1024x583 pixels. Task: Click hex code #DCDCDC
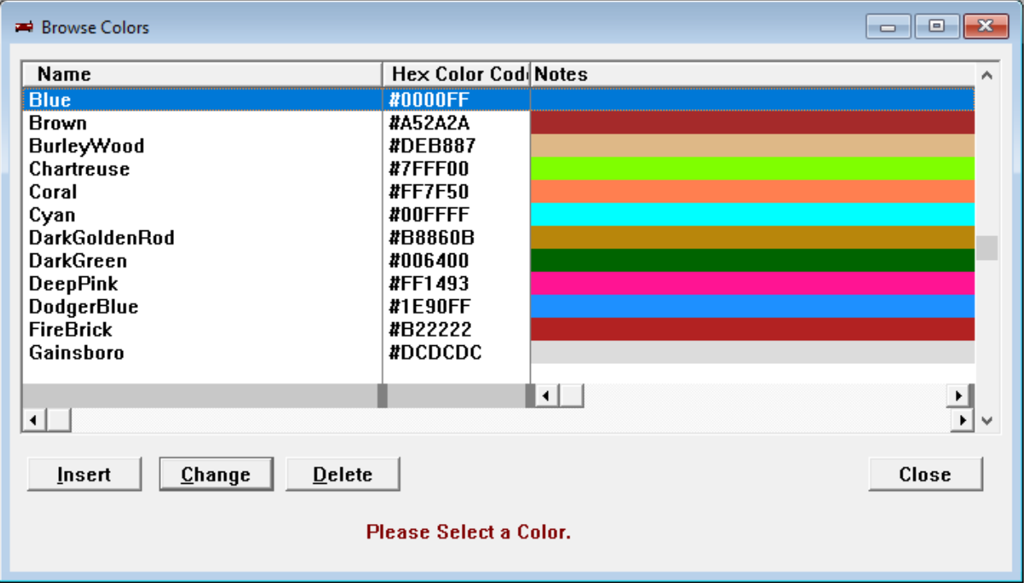(435, 353)
